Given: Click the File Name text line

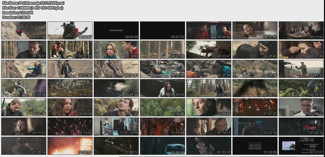Looking at the screenshot, I should (33, 3).
